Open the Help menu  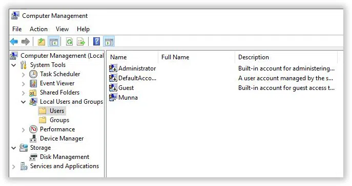click(84, 29)
